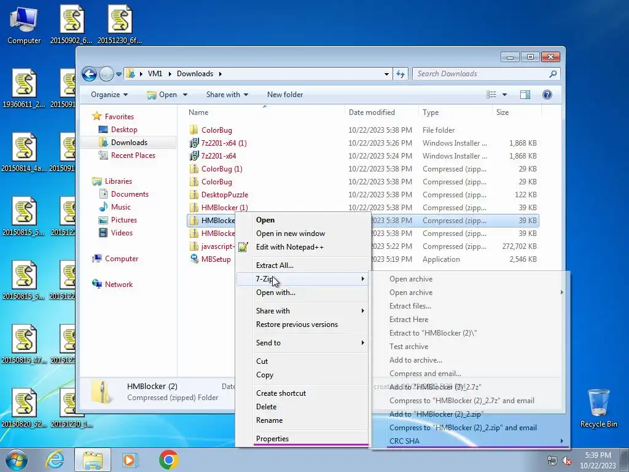
Task: Click the Change your view icon
Action: pos(491,95)
